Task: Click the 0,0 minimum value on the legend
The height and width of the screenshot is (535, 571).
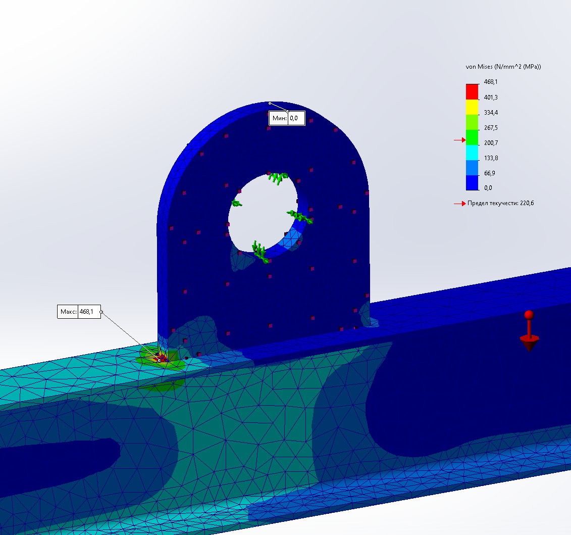Action: [x=489, y=188]
